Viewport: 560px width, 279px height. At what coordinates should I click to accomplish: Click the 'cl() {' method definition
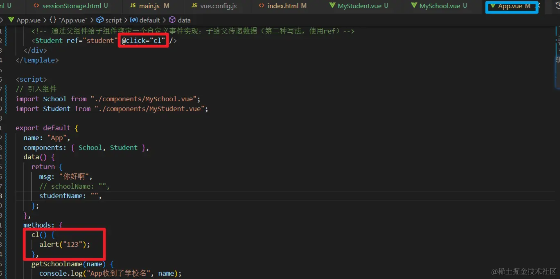point(43,234)
